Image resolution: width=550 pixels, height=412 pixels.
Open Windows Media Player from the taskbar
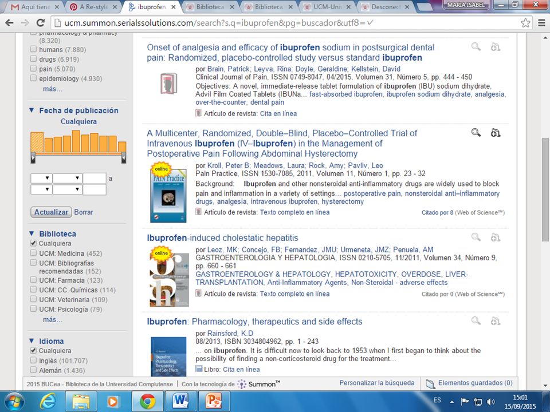[113, 402]
